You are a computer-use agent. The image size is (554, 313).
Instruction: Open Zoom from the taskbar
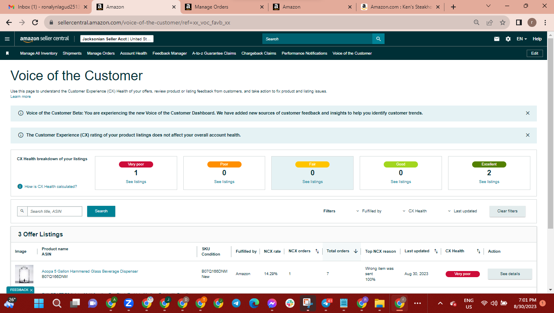point(128,303)
